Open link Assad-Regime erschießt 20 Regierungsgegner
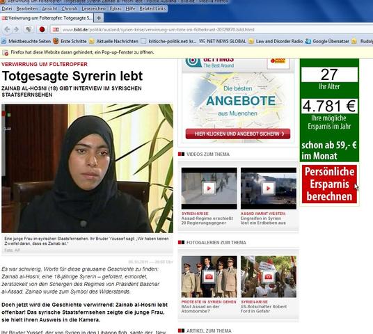Image resolution: width=373 pixels, height=334 pixels. pyautogui.click(x=207, y=221)
